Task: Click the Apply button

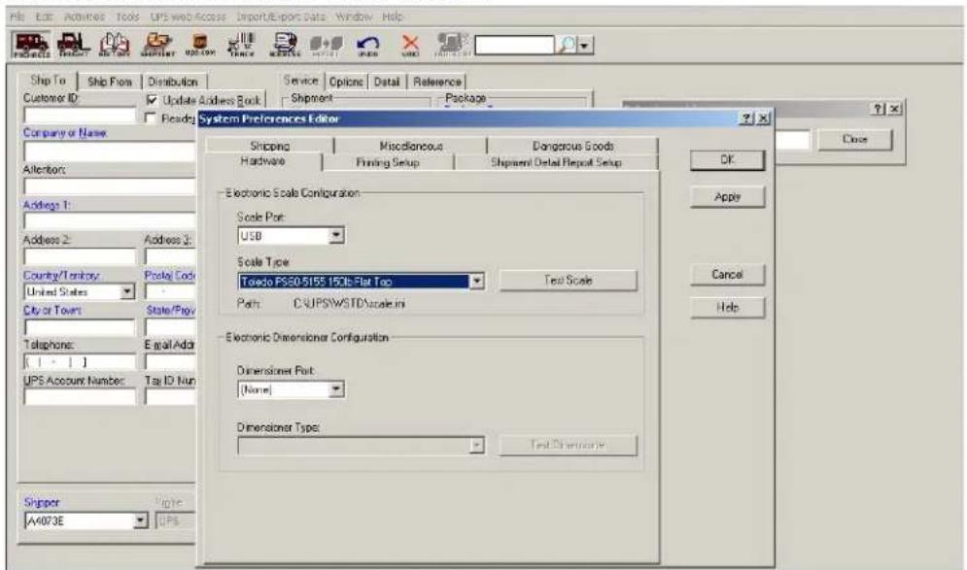Action: [x=728, y=196]
